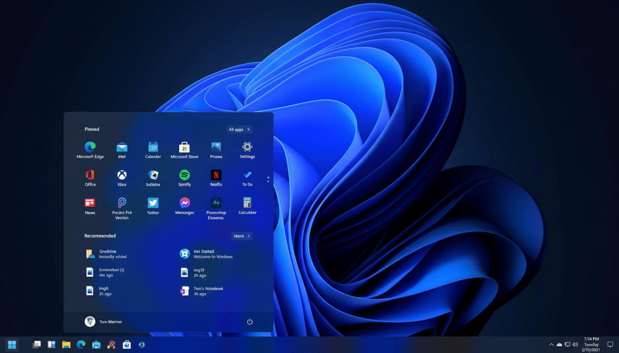Image resolution: width=619 pixels, height=353 pixels.
Task: Launch Netflix from the Start menu
Action: (x=216, y=178)
